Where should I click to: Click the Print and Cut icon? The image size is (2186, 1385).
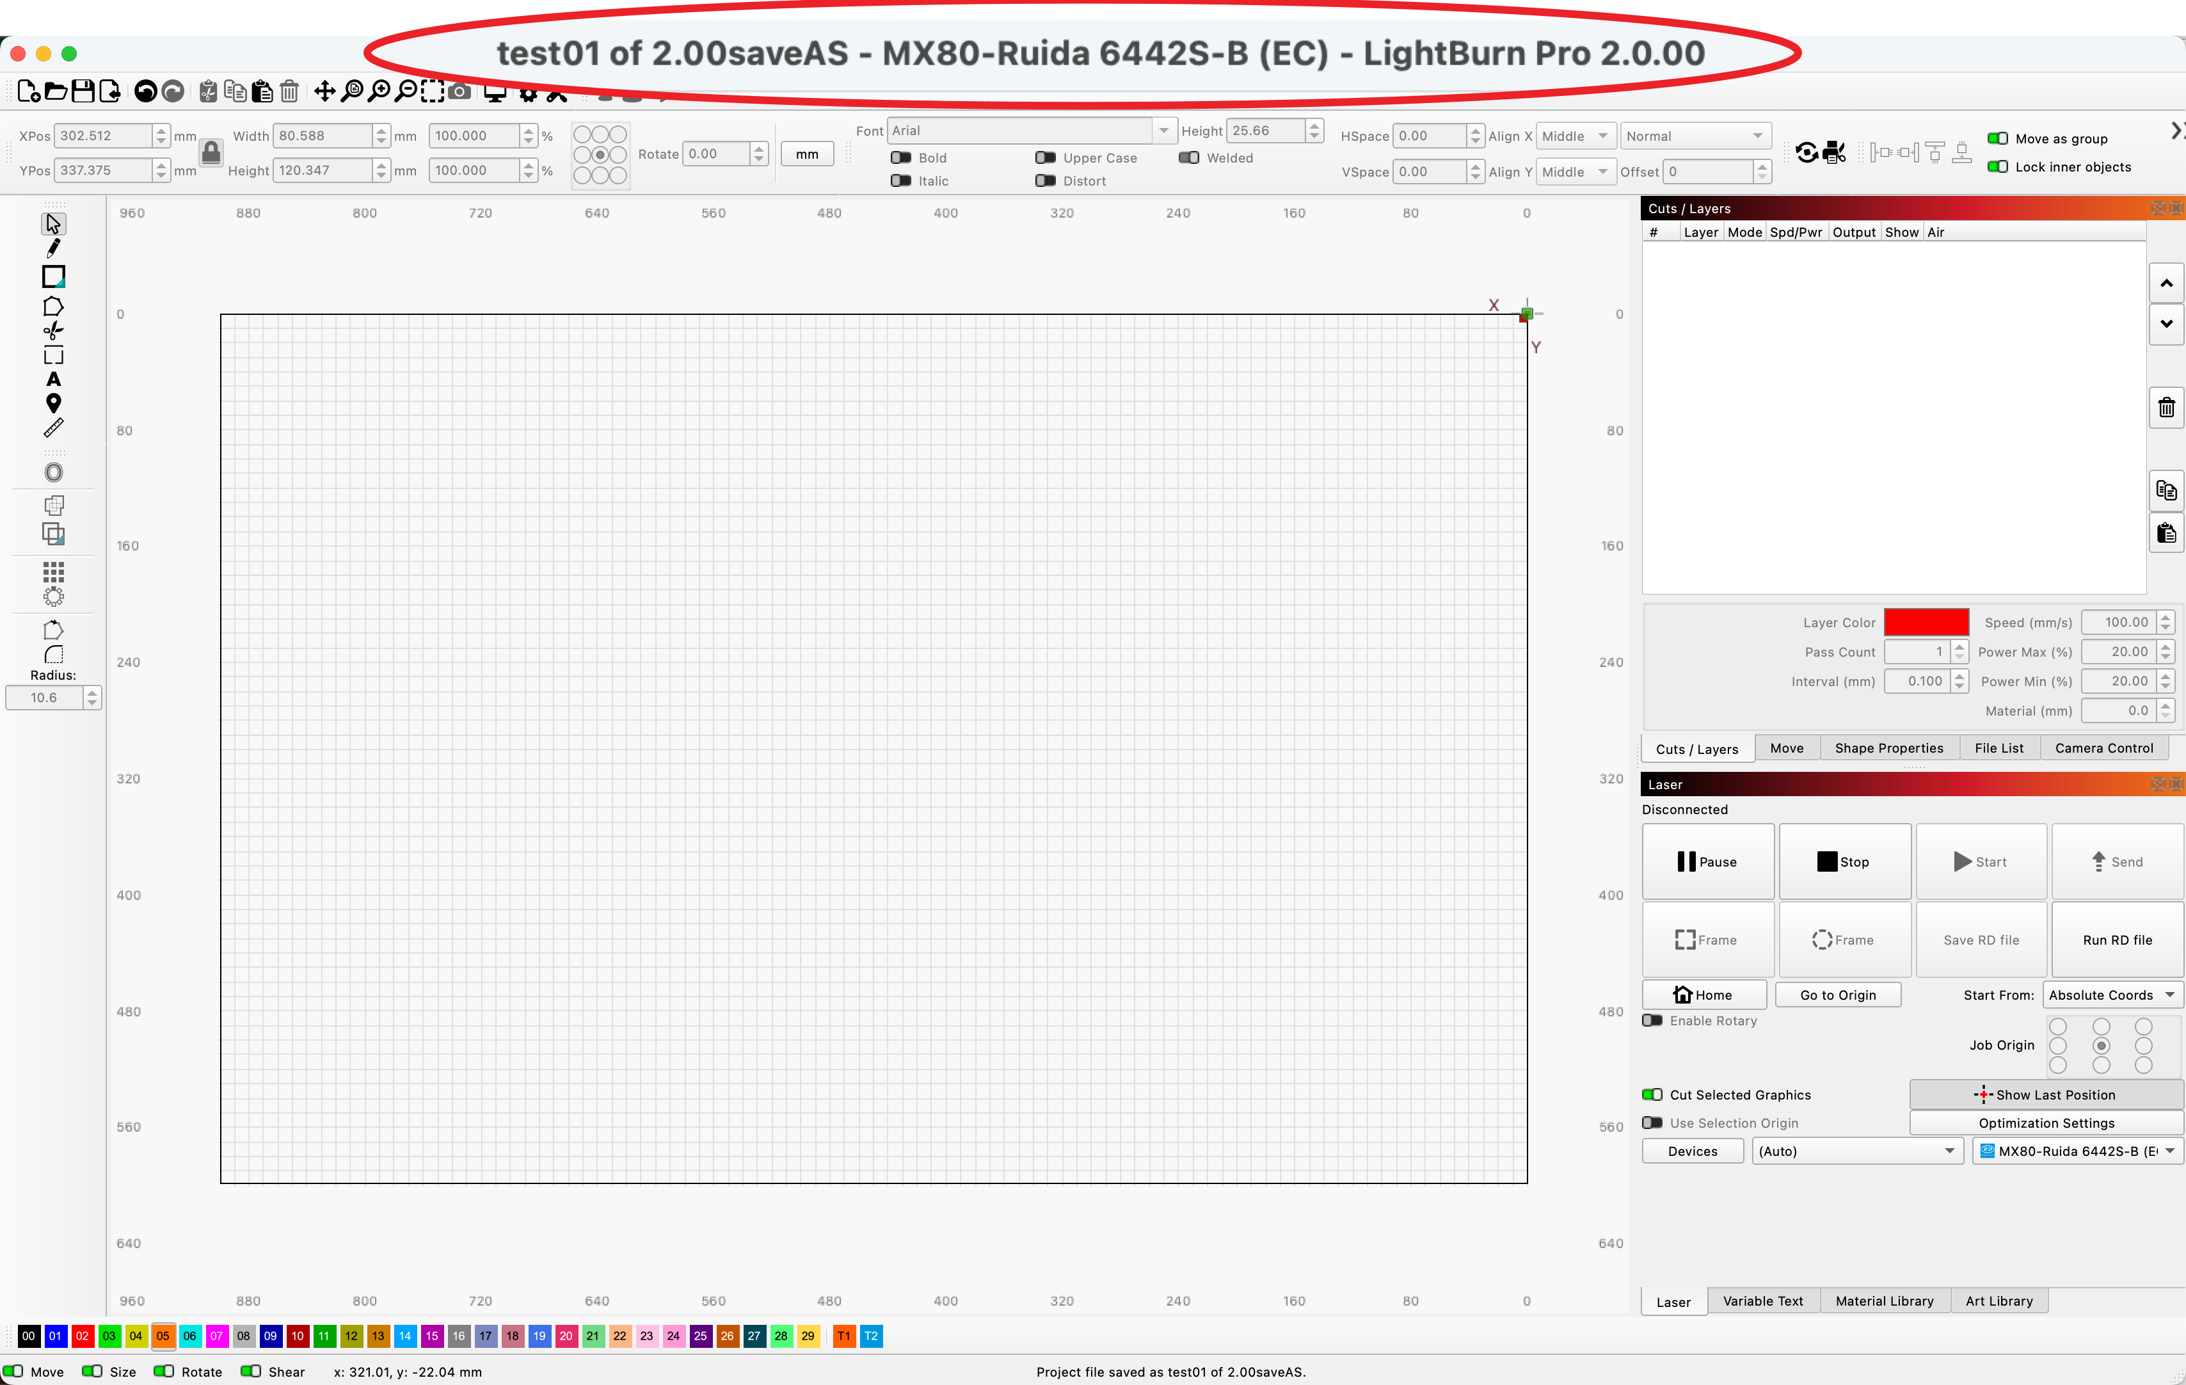pyautogui.click(x=1834, y=152)
